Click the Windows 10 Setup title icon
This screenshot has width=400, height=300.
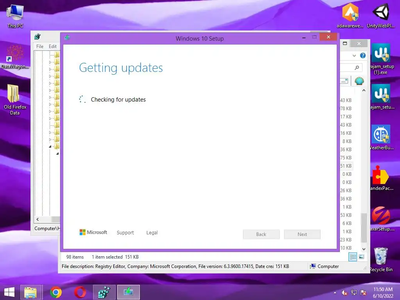[x=67, y=38]
